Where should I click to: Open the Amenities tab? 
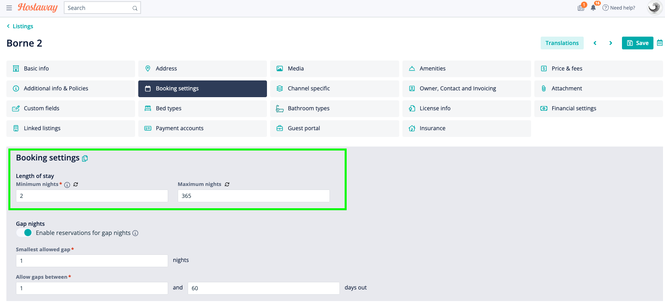467,68
